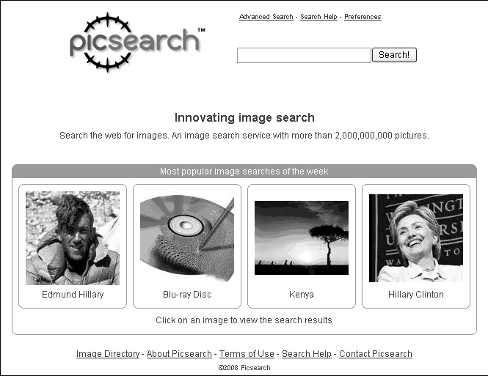
Task: Click the Search! button
Action: pyautogui.click(x=394, y=55)
